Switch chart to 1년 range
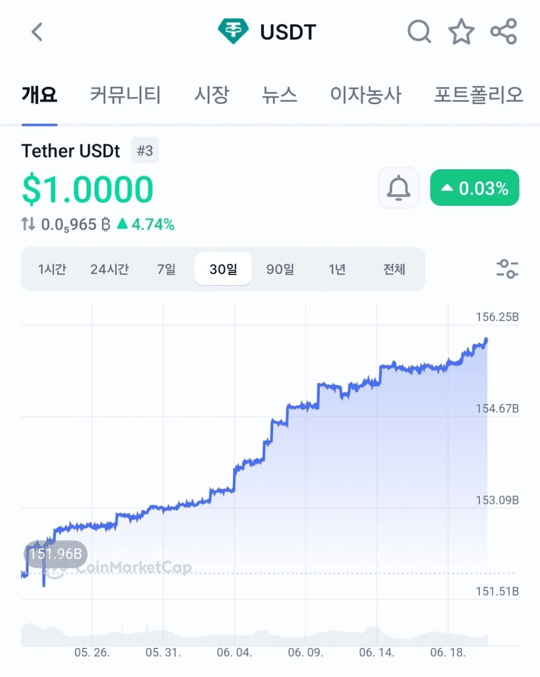This screenshot has height=677, width=540. [x=337, y=269]
